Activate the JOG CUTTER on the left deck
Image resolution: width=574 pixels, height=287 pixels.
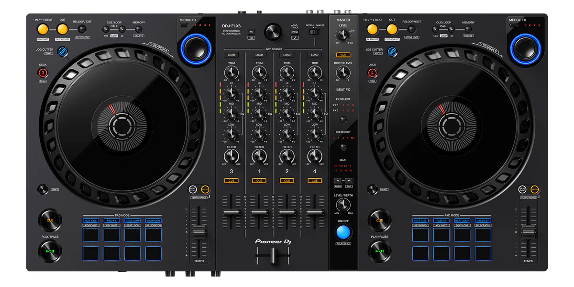[x=62, y=52]
